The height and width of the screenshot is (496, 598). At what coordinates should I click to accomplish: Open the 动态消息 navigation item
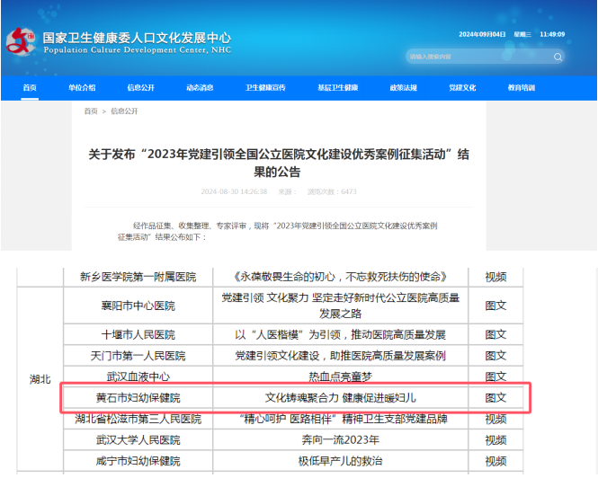point(200,88)
